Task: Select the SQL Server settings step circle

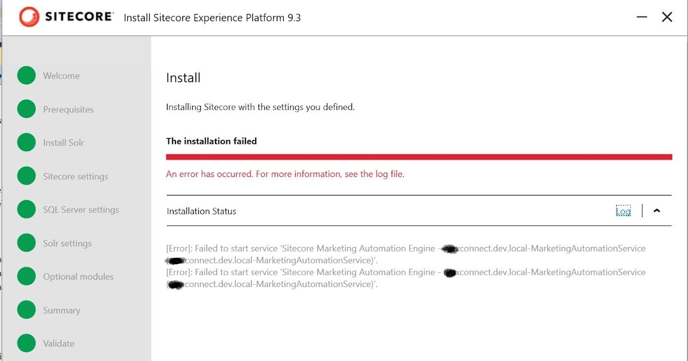Action: click(26, 209)
